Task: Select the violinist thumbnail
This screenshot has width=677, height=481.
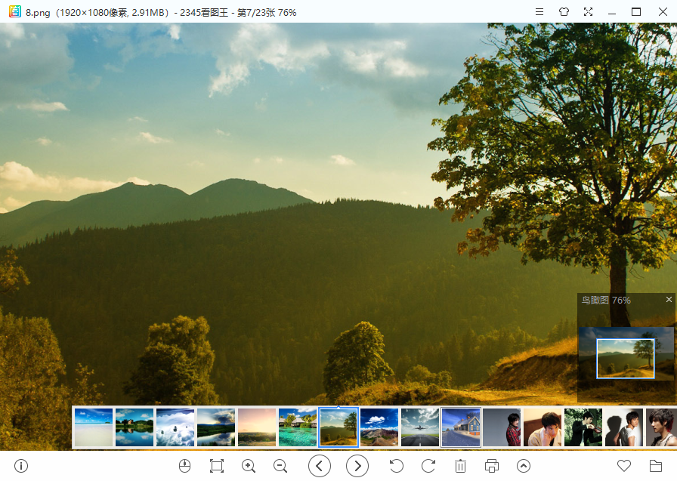Action: point(583,427)
